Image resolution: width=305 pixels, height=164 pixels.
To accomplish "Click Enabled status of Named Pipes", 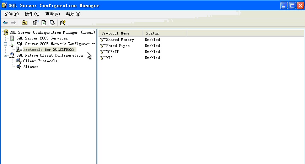I will [x=152, y=46].
